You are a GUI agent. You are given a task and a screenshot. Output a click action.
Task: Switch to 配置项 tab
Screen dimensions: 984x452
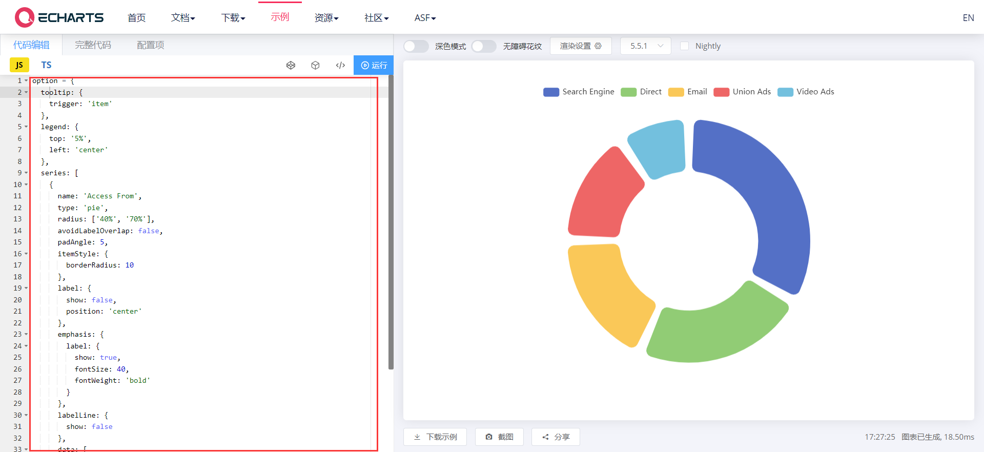click(151, 45)
